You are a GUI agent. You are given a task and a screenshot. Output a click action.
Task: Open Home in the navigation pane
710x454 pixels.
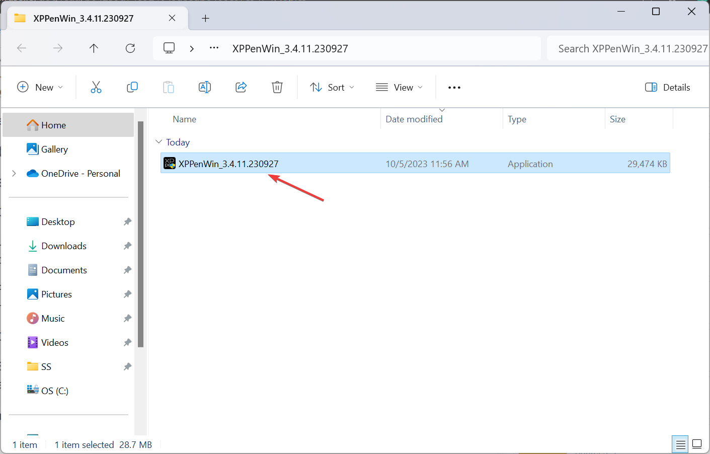coord(68,125)
